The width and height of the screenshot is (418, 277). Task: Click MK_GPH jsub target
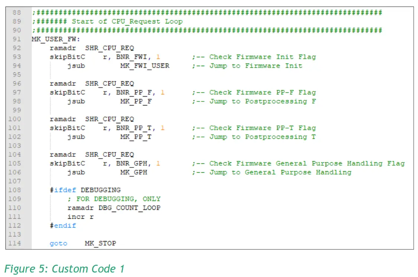pyautogui.click(x=133, y=172)
